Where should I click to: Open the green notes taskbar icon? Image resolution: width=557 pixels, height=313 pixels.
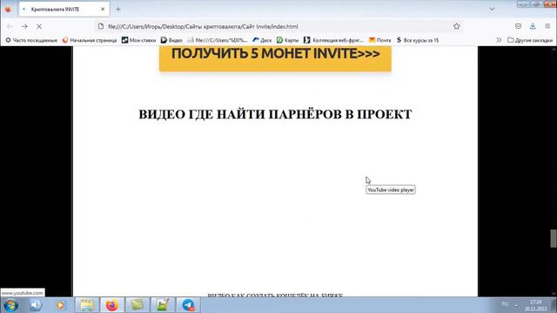[x=138, y=305]
